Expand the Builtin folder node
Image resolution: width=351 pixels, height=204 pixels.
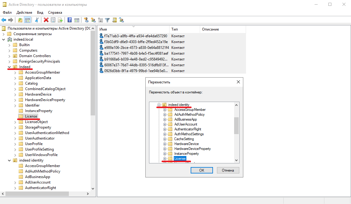coord(9,45)
